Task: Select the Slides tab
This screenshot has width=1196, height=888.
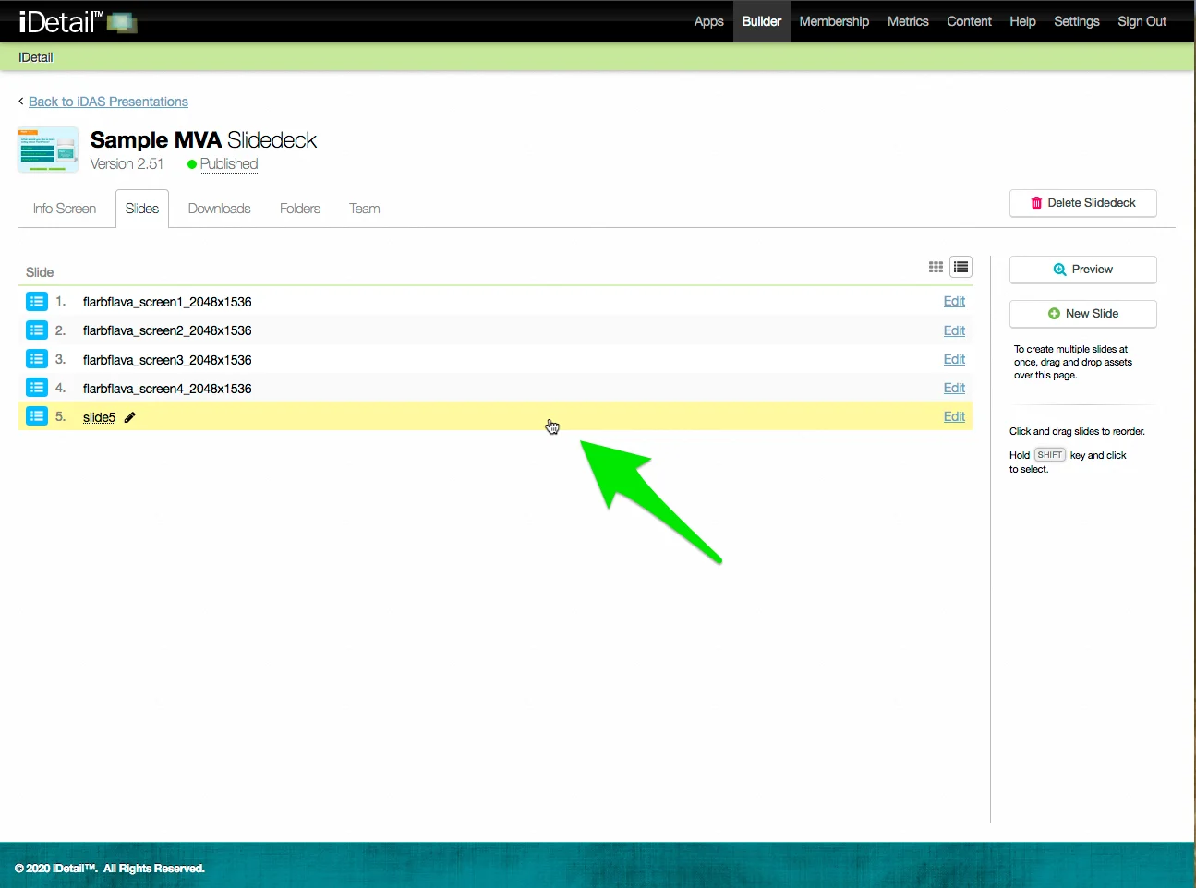Action: (x=142, y=209)
